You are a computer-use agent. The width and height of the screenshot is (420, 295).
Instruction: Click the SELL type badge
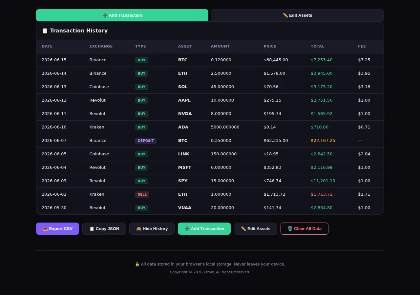142,194
